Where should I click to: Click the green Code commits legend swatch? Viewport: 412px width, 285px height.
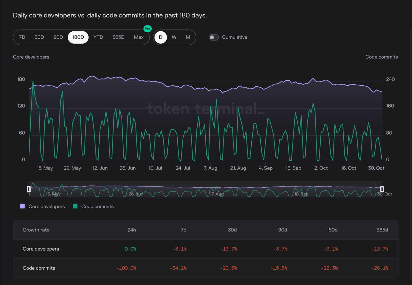point(75,206)
